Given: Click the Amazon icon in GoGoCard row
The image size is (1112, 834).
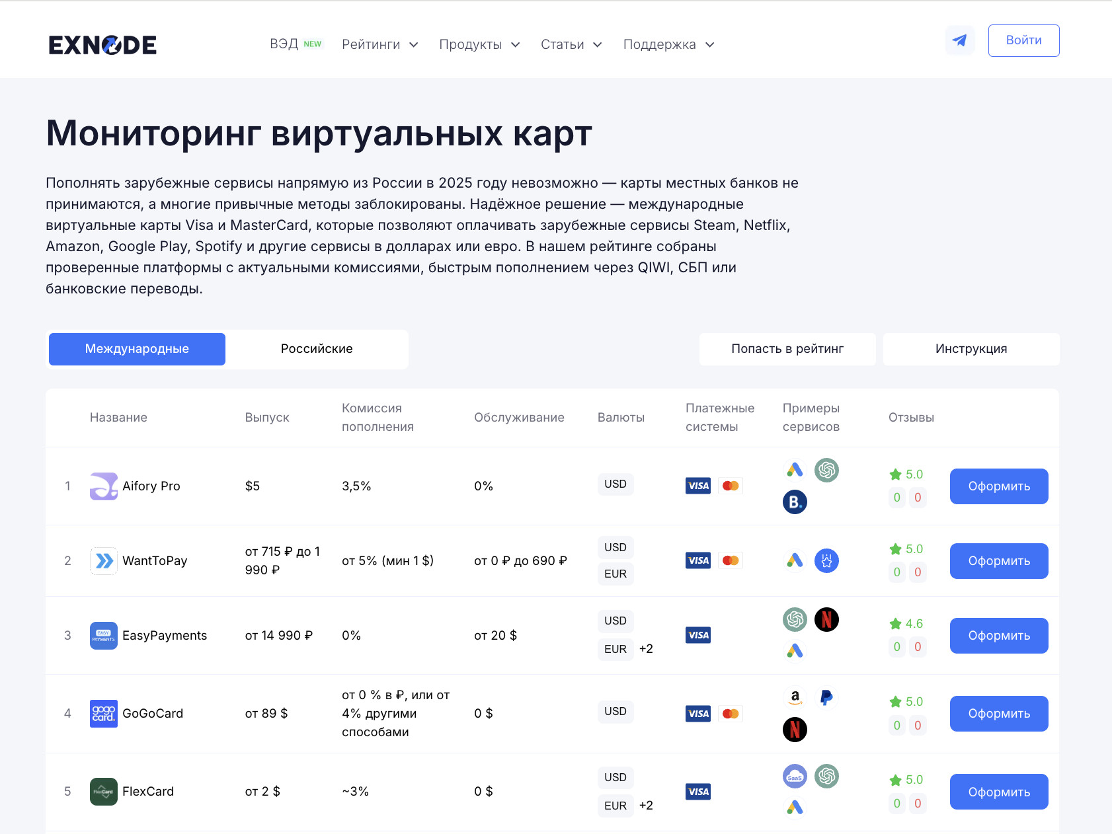Looking at the screenshot, I should (x=795, y=697).
